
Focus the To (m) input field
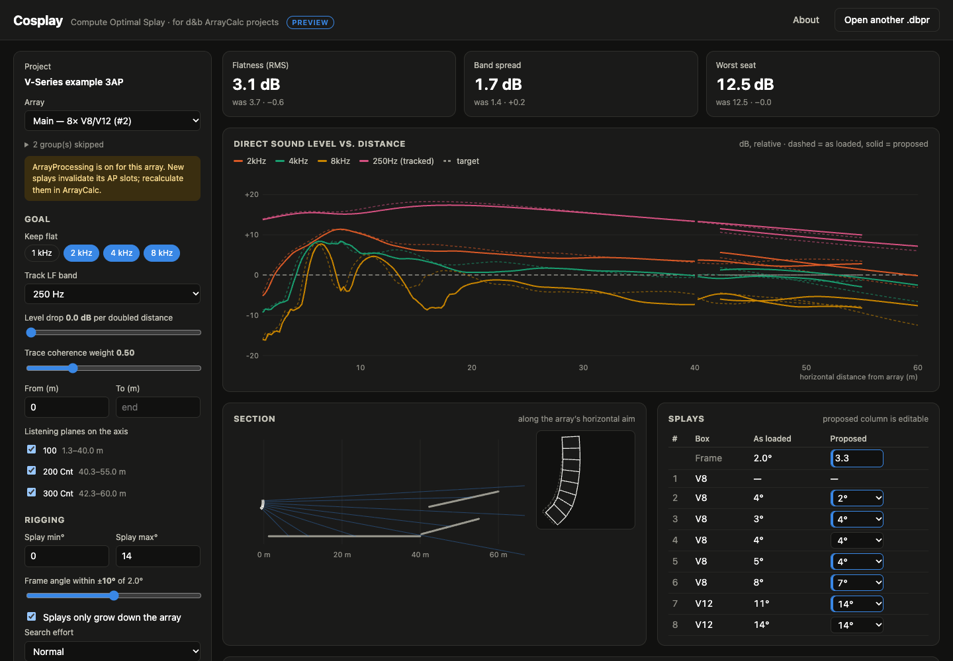pos(158,407)
